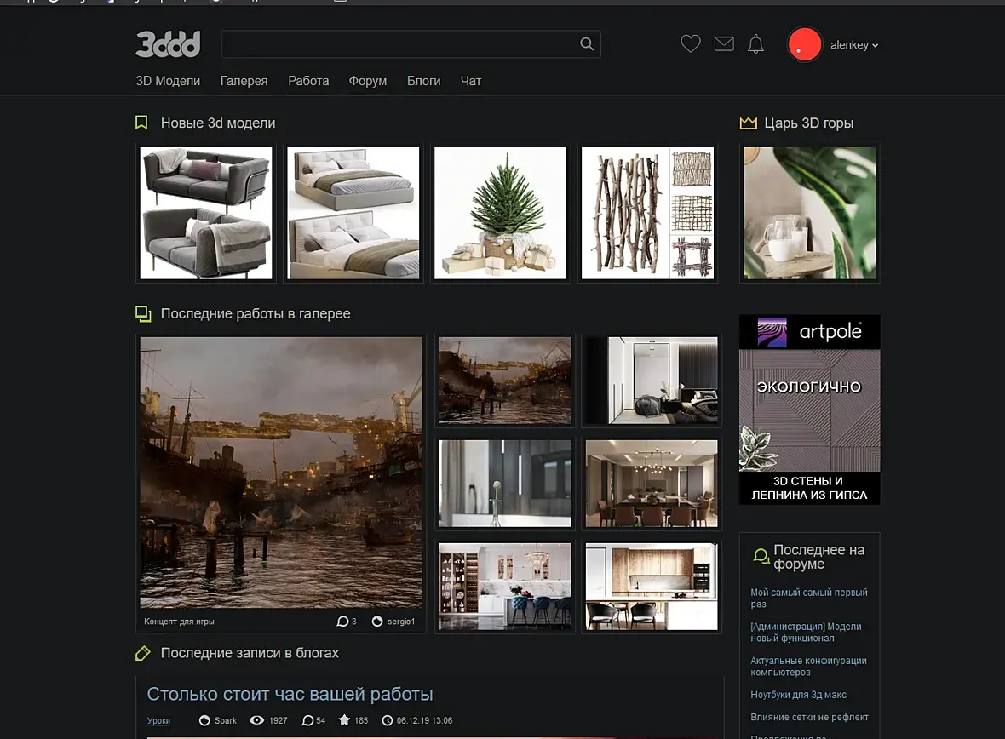Click author icon next to Spark
Viewport: 1005px width, 739px height.
tap(204, 720)
